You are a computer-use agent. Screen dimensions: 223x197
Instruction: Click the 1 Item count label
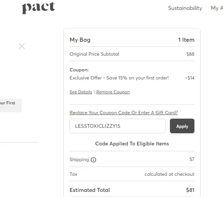click(186, 40)
